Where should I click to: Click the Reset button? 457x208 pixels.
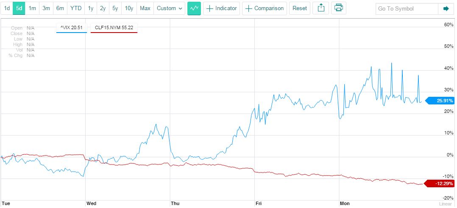[300, 8]
